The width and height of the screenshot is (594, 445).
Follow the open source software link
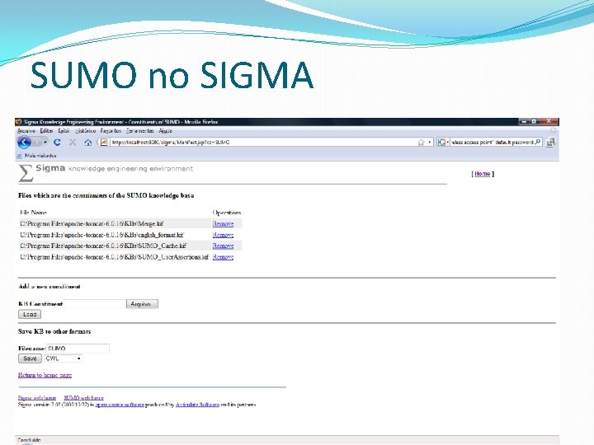click(120, 405)
